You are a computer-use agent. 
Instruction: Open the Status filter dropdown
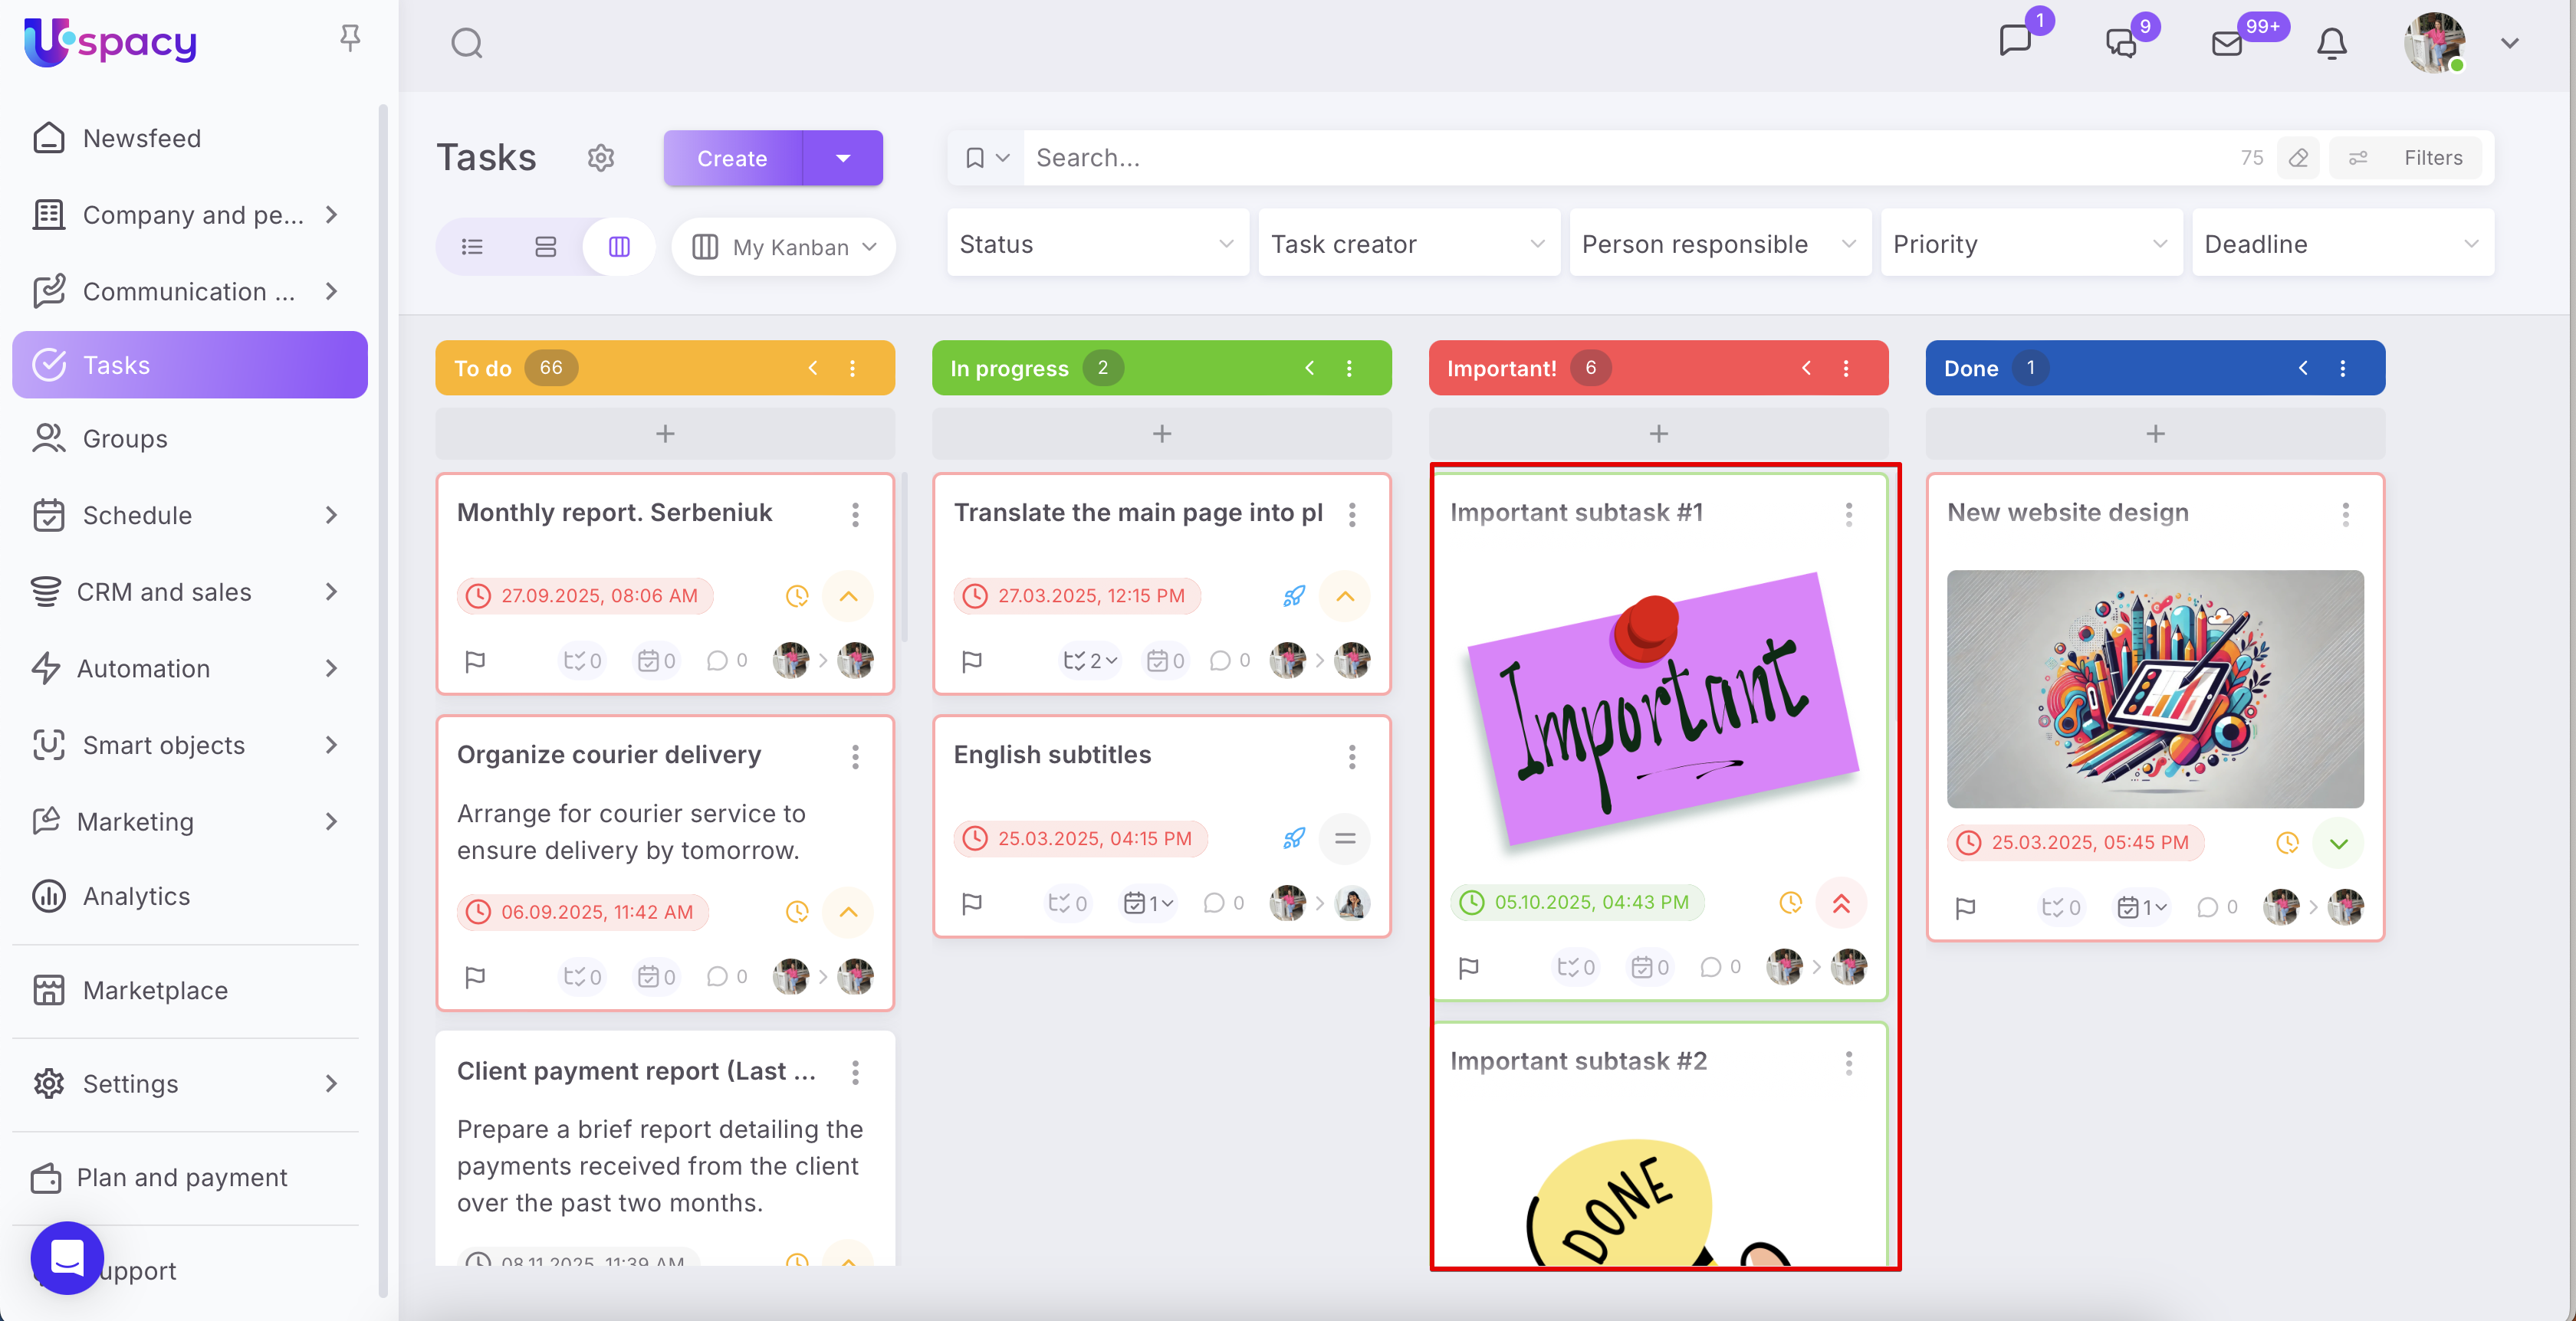point(1097,244)
